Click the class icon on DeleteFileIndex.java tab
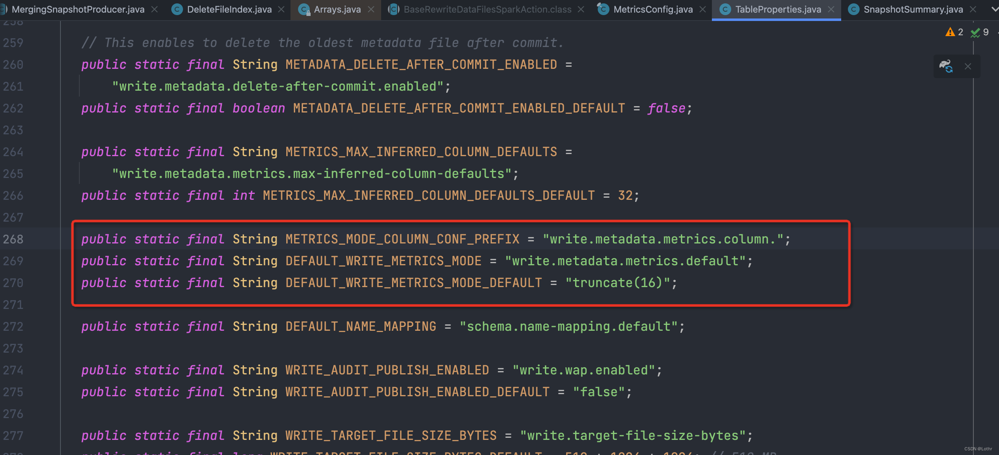The height and width of the screenshot is (455, 999). click(x=176, y=9)
